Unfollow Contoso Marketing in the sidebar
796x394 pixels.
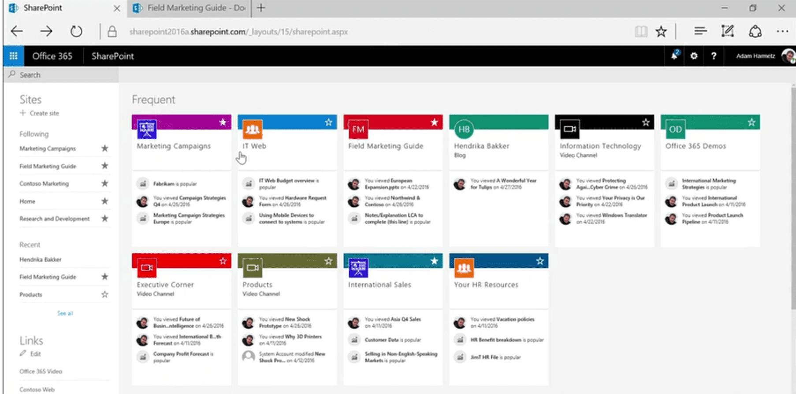pos(105,183)
